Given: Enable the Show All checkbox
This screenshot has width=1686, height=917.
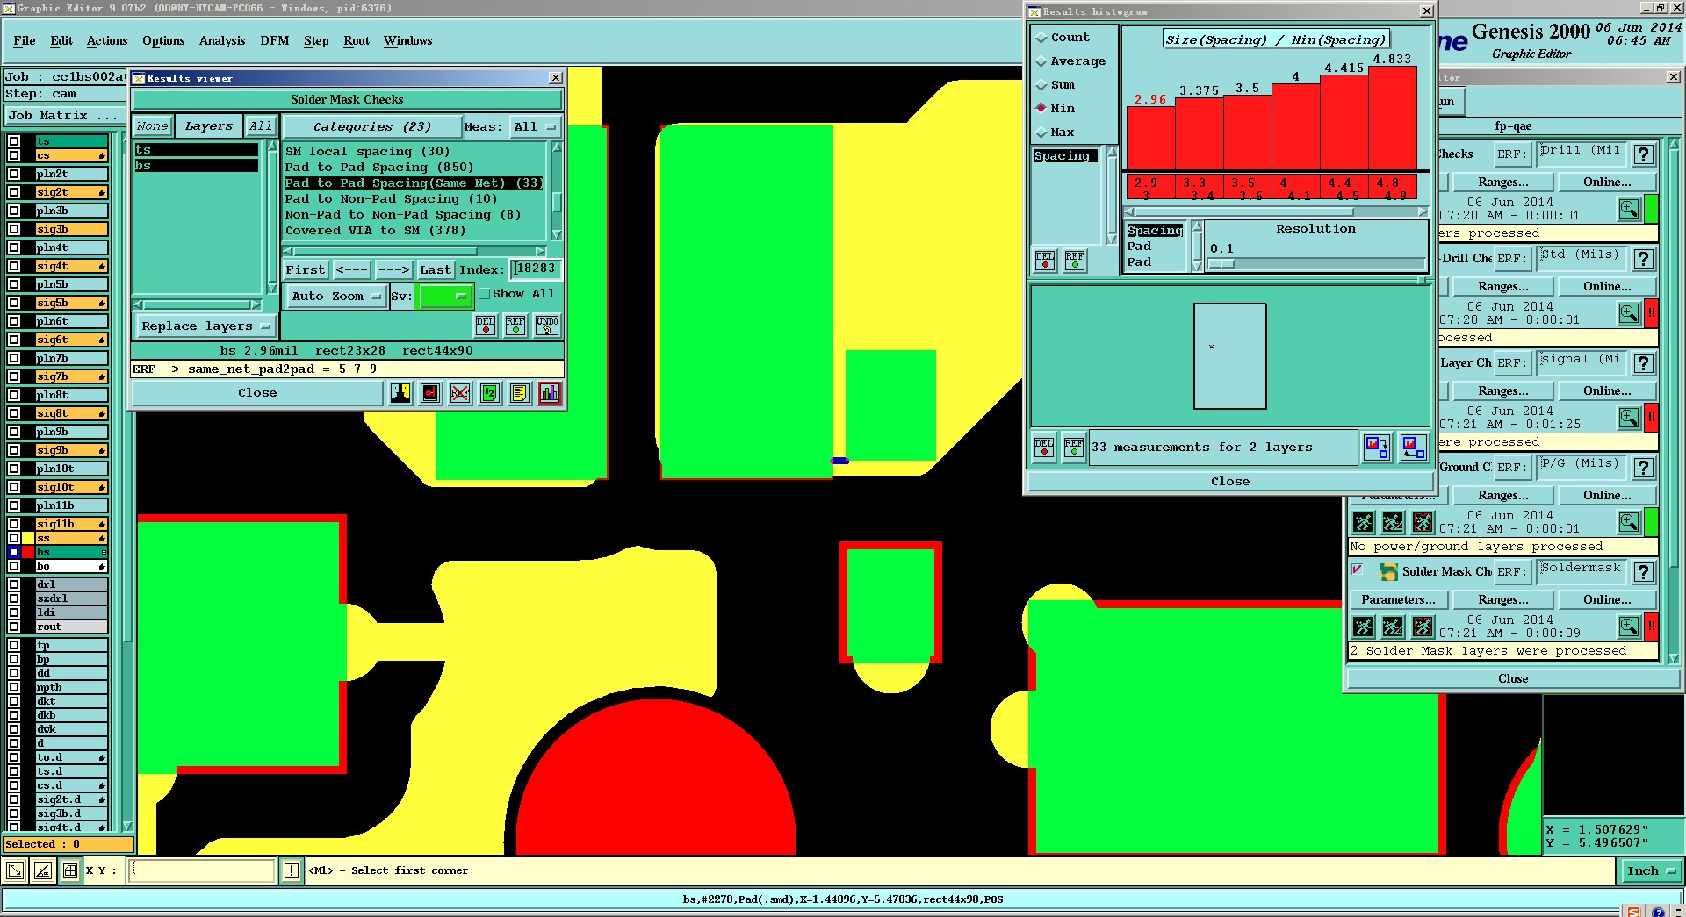Looking at the screenshot, I should tap(485, 294).
